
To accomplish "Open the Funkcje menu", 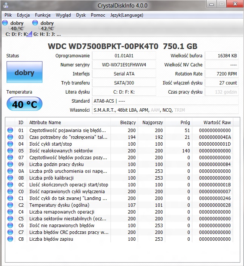I will 43,15.
